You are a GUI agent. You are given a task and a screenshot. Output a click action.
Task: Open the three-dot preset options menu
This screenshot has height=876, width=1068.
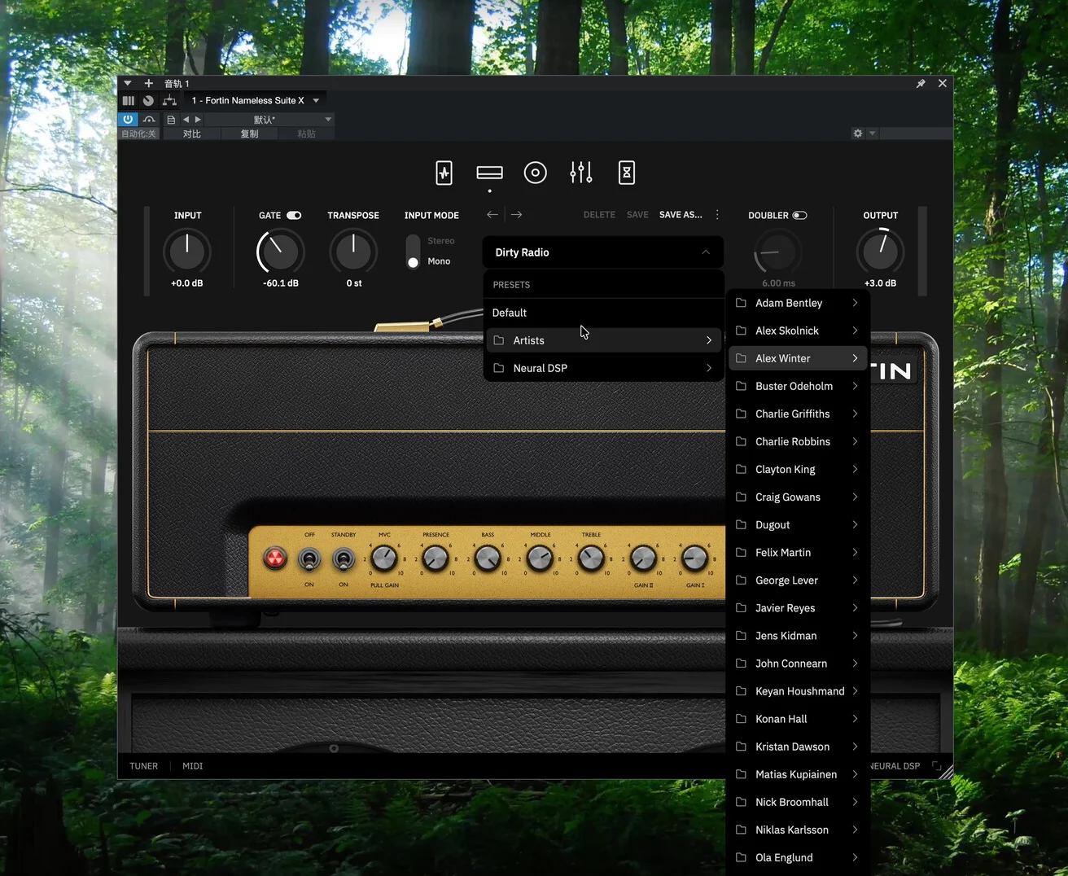click(x=717, y=215)
